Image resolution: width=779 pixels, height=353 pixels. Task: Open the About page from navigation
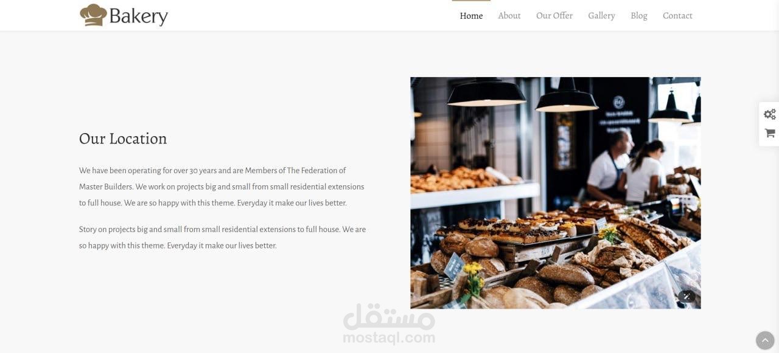[x=509, y=16]
